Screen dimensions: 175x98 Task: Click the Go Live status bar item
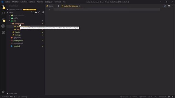(124, 97)
